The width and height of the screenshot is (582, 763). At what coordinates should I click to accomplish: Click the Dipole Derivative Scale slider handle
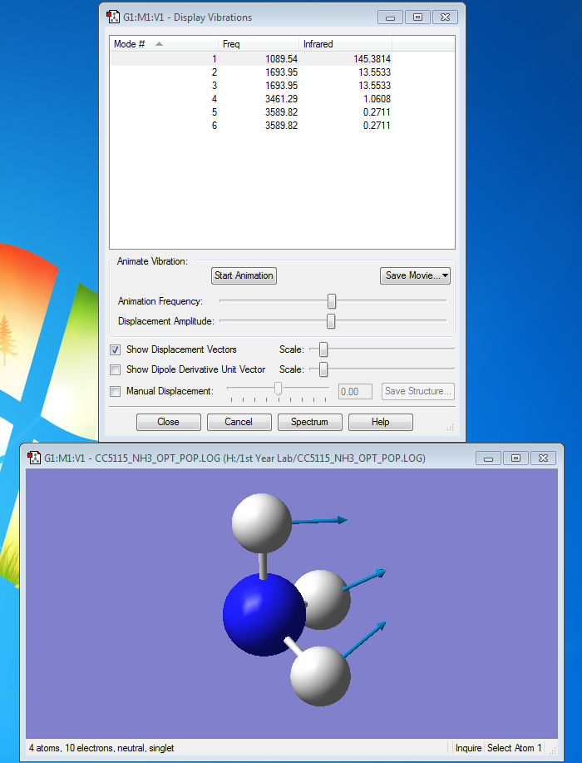click(323, 369)
